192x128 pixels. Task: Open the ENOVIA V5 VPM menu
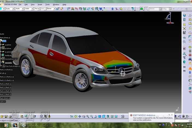(x=11, y=5)
